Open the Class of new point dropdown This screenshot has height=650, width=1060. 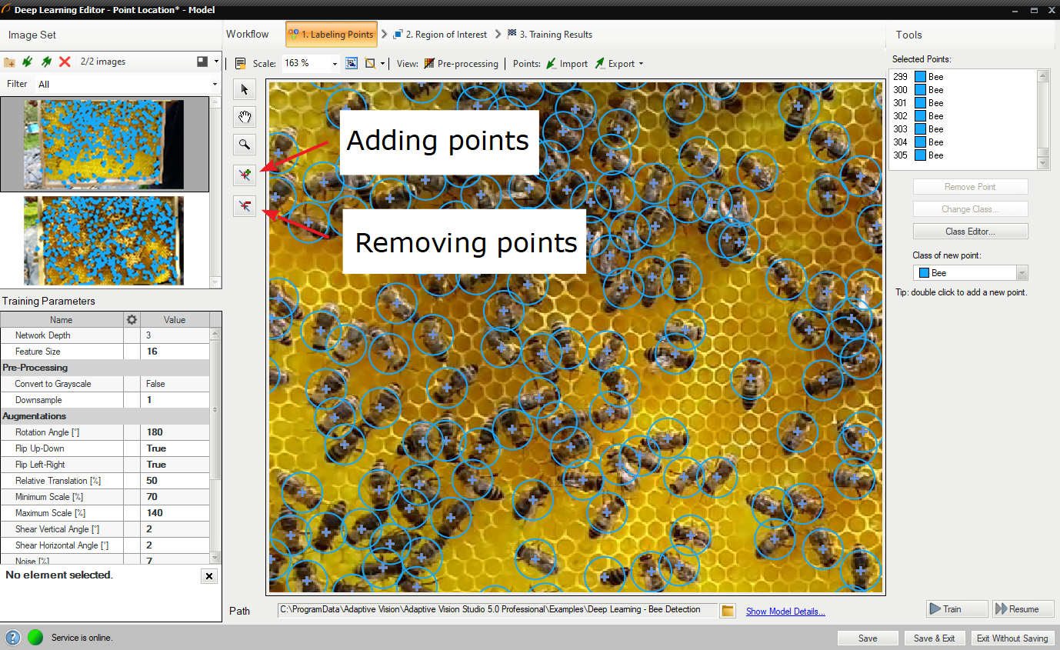click(1022, 273)
